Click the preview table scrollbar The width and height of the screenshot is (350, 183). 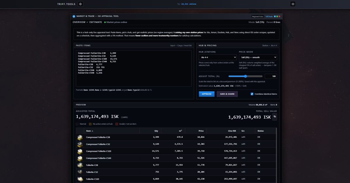tap(276, 155)
